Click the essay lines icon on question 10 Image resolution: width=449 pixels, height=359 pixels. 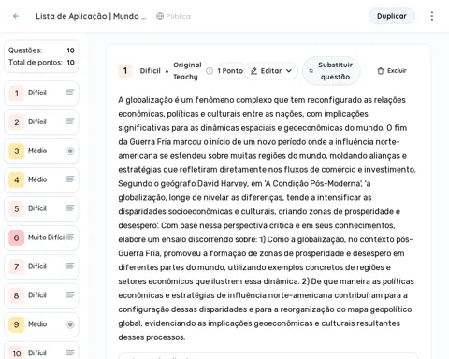point(70,352)
